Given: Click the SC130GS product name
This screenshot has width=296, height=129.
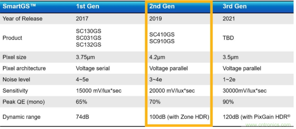Looking at the screenshot, I should pos(89,31).
